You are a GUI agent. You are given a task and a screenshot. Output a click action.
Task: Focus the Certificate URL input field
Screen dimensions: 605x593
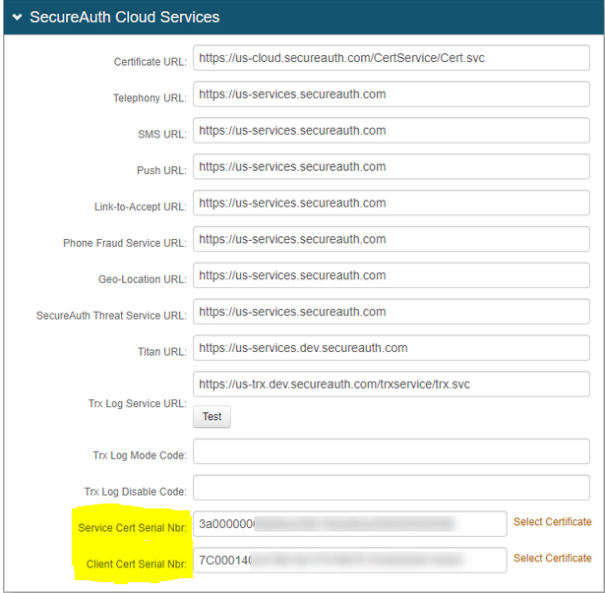tap(392, 58)
